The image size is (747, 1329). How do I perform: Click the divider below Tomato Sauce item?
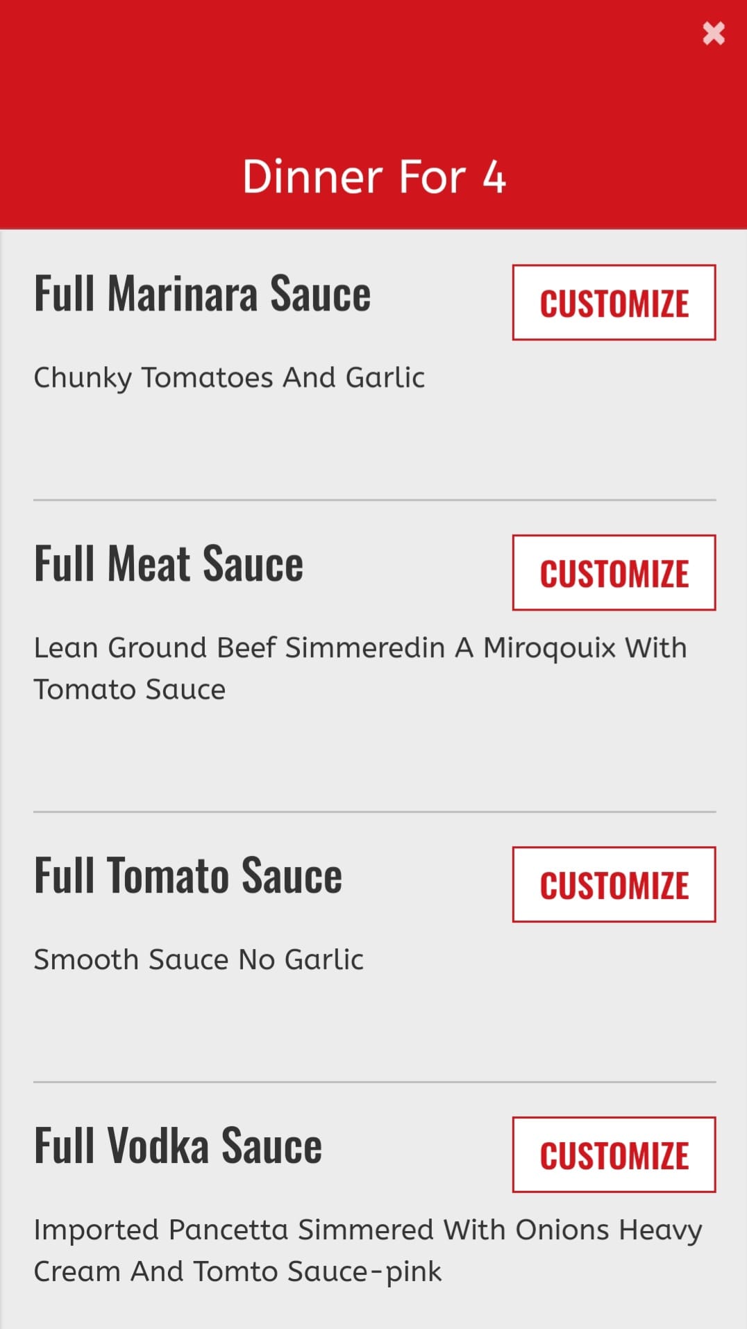coord(373,1082)
